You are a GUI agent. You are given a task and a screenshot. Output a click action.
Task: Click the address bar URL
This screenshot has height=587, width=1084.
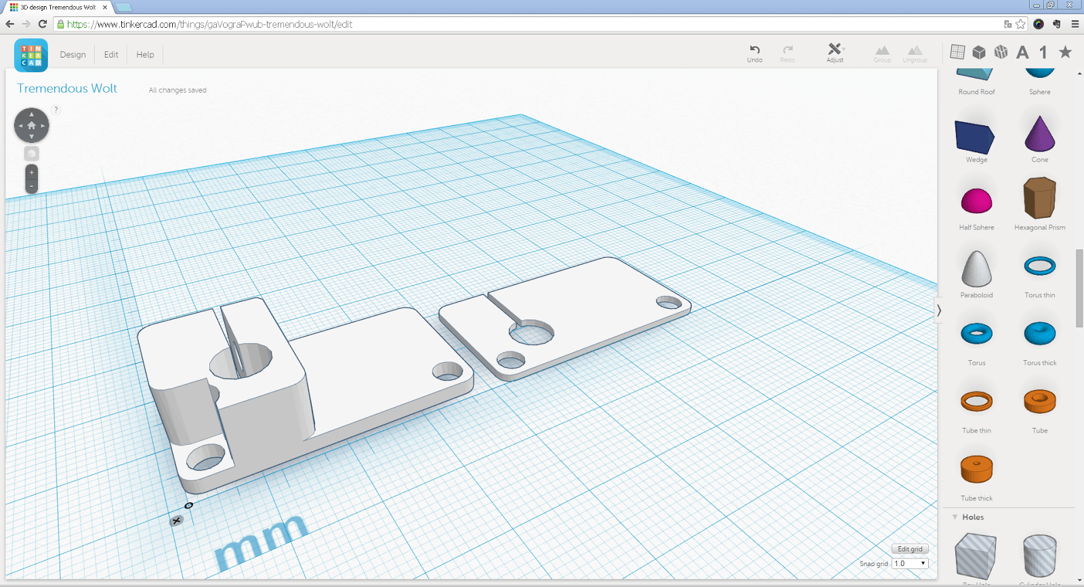pos(210,24)
